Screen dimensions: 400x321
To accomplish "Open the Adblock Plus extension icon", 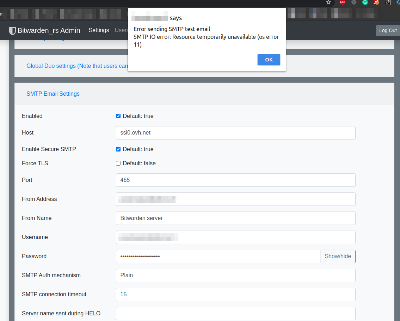I will pos(342,2).
